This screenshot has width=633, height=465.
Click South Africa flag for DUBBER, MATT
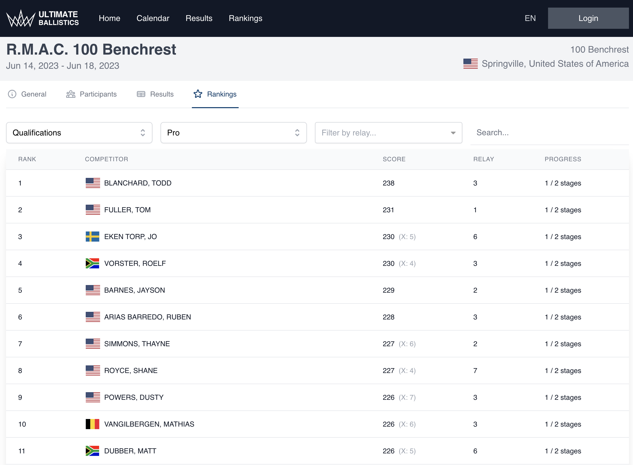(x=93, y=451)
